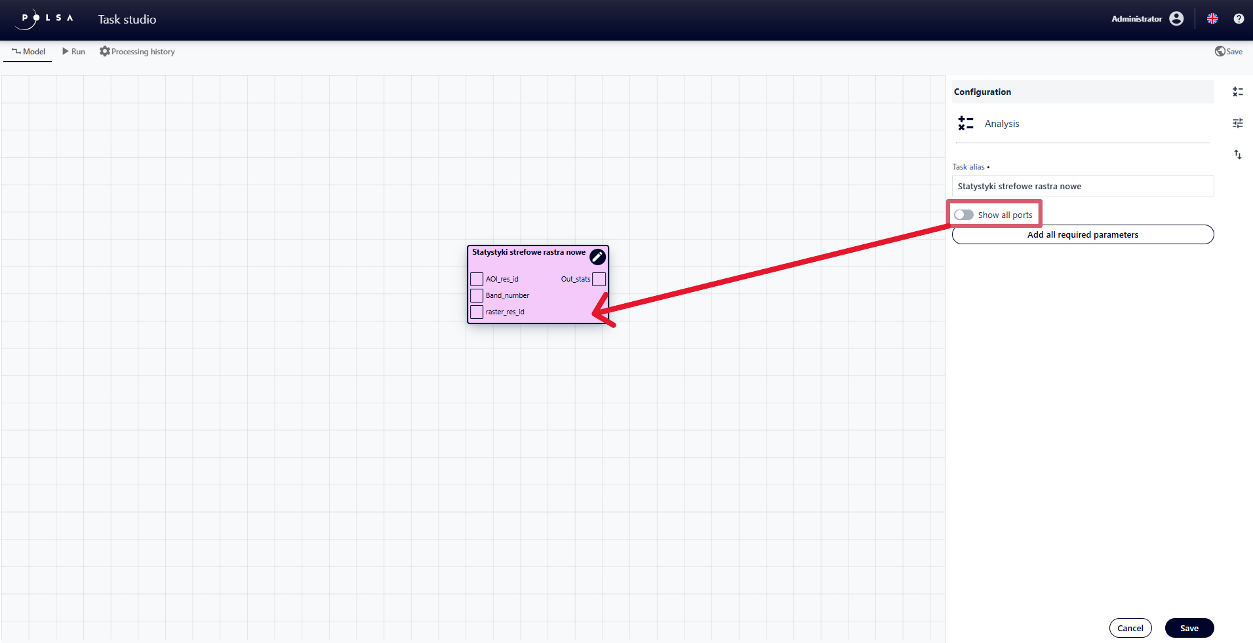The width and height of the screenshot is (1253, 643).
Task: Select the Band_number input port box
Action: coord(477,295)
